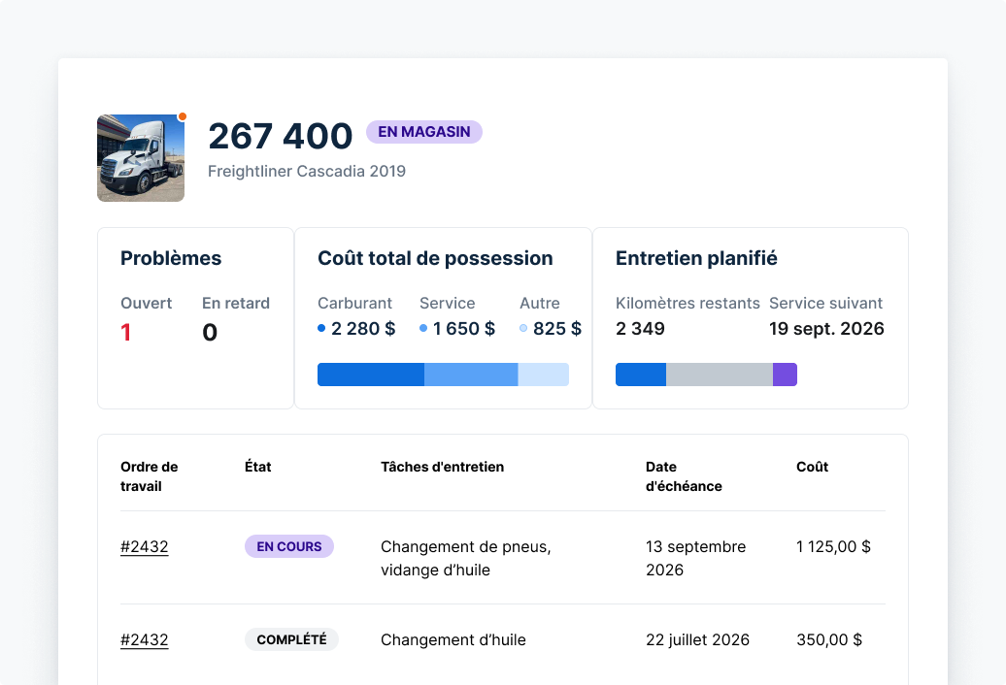Click the Autre label
Screen dimensions: 1006x685
540,303
